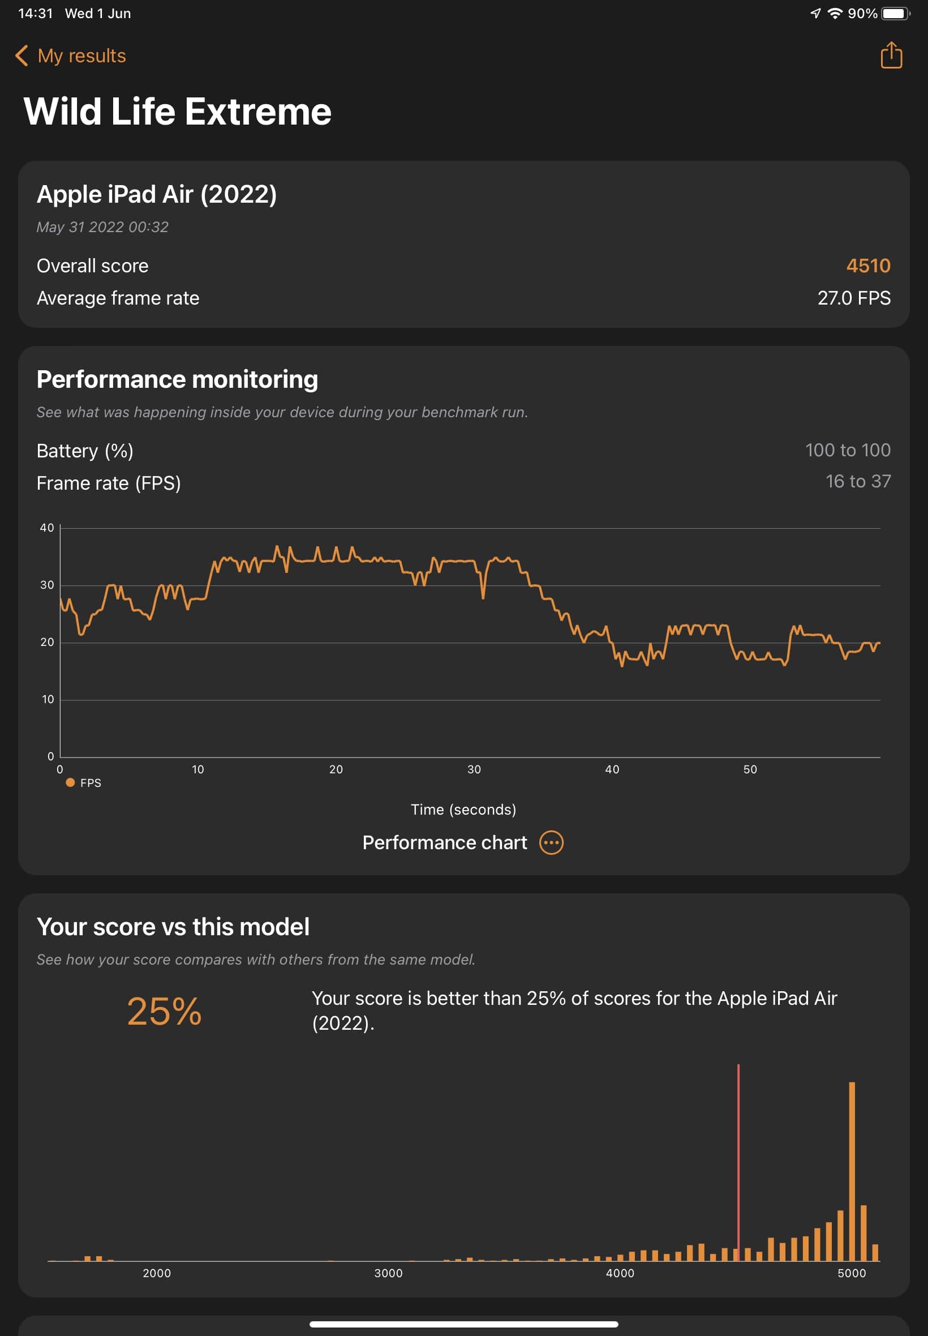Open the Performance chart options ellipsis
This screenshot has height=1336, width=928.
551,842
